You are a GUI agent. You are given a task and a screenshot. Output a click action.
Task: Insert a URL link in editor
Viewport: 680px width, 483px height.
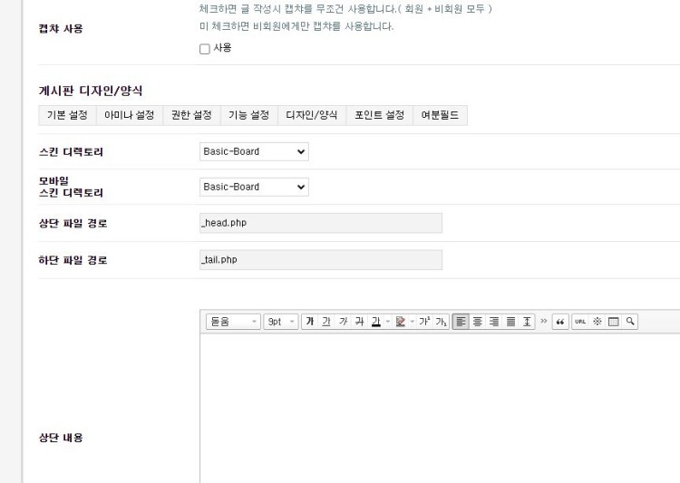580,322
